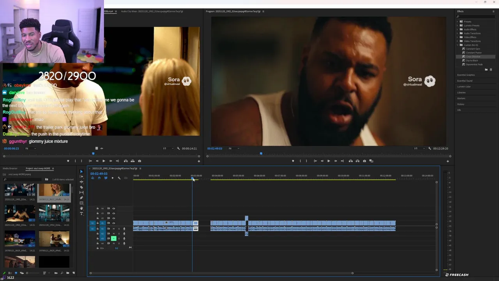Delete custom item trash icon in Effects

(491, 69)
